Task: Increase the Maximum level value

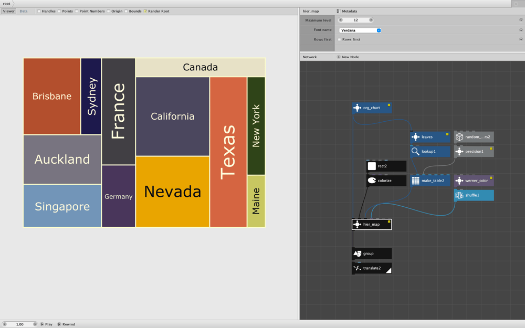Action: 371,20
